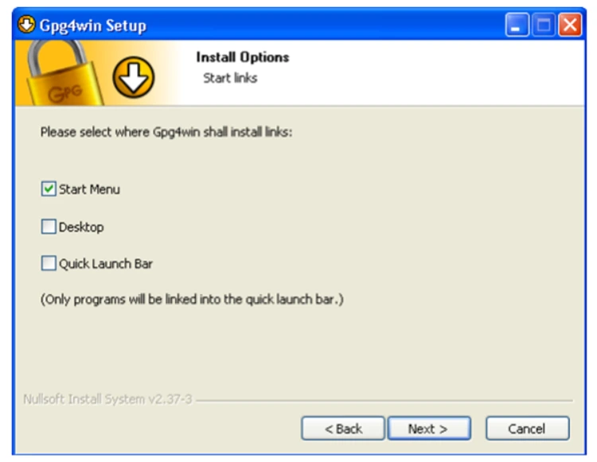Screen dimensions: 597x462
Task: Click the GPG padlock logo
Action: coord(64,73)
